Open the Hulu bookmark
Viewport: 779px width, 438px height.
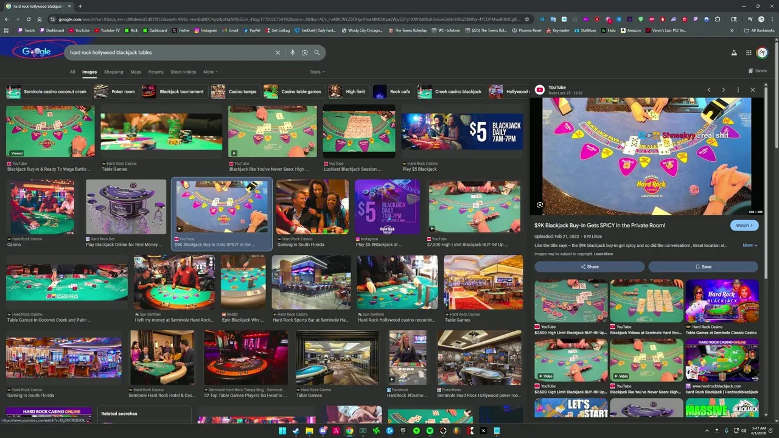pos(608,30)
